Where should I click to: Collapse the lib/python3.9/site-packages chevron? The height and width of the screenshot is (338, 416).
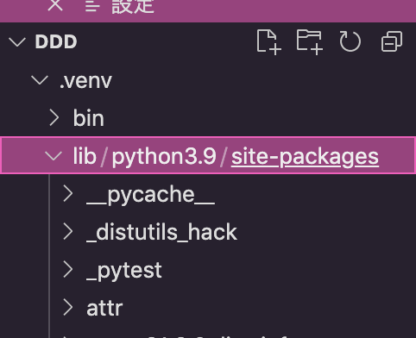tap(54, 156)
